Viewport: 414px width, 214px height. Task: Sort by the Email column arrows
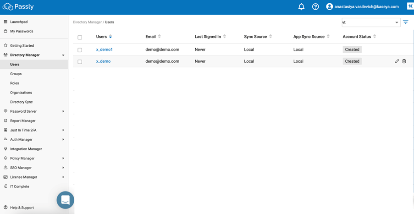pyautogui.click(x=159, y=37)
